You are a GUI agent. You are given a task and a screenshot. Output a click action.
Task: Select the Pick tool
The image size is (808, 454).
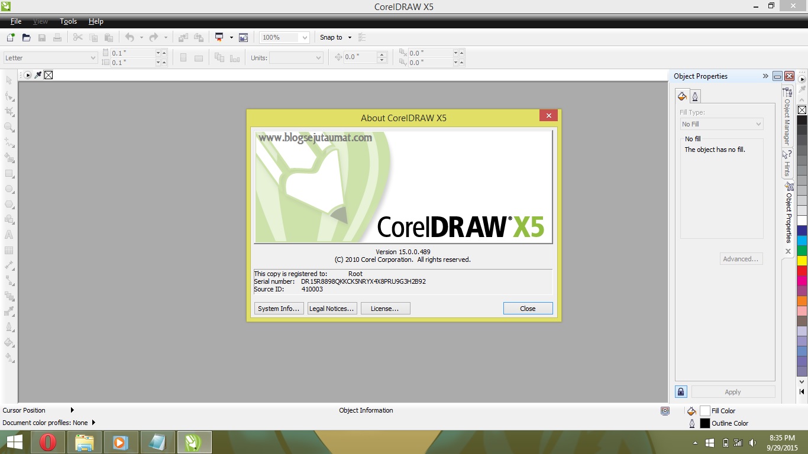(8, 80)
